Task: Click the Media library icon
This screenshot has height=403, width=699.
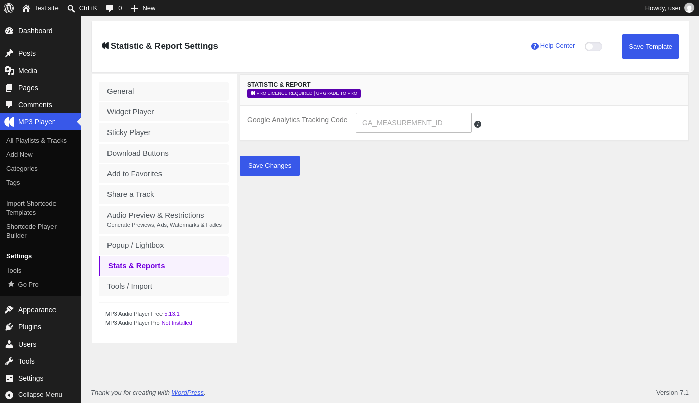Action: click(x=9, y=71)
